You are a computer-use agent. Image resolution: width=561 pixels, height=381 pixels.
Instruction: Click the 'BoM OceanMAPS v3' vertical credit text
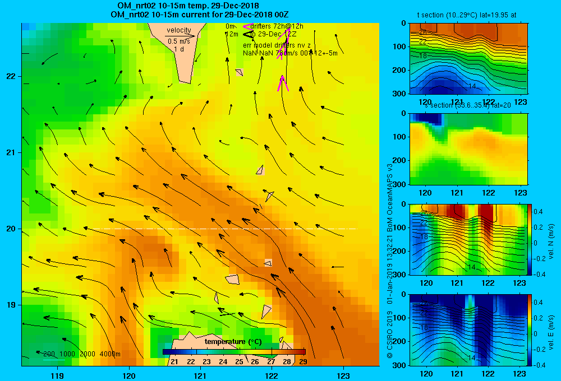(x=390, y=198)
